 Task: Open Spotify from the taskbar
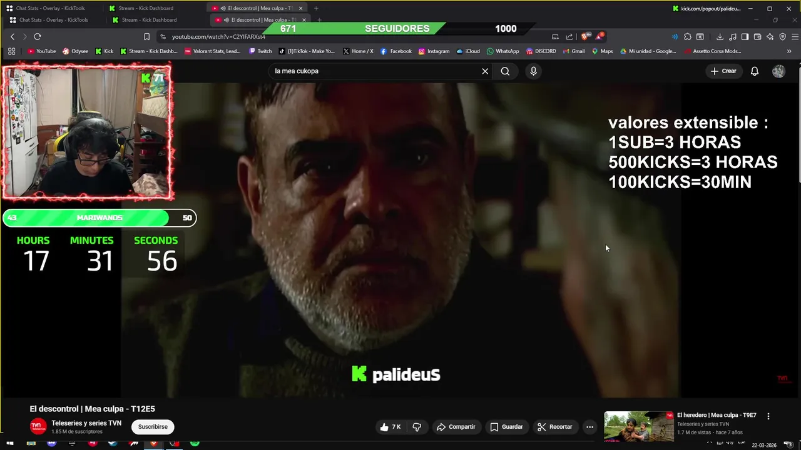coord(195,444)
